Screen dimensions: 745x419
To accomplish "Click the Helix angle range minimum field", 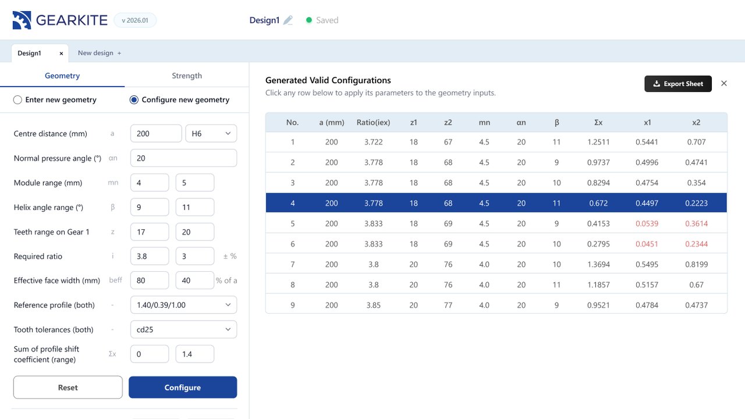I will (x=150, y=207).
